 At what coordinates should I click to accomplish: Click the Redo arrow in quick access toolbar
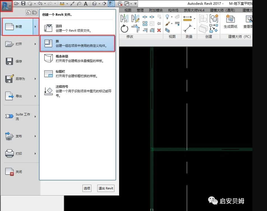point(50,3)
